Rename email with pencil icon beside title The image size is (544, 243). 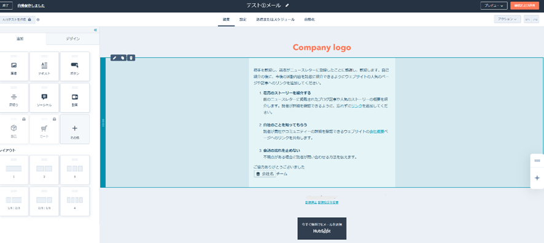pyautogui.click(x=287, y=6)
